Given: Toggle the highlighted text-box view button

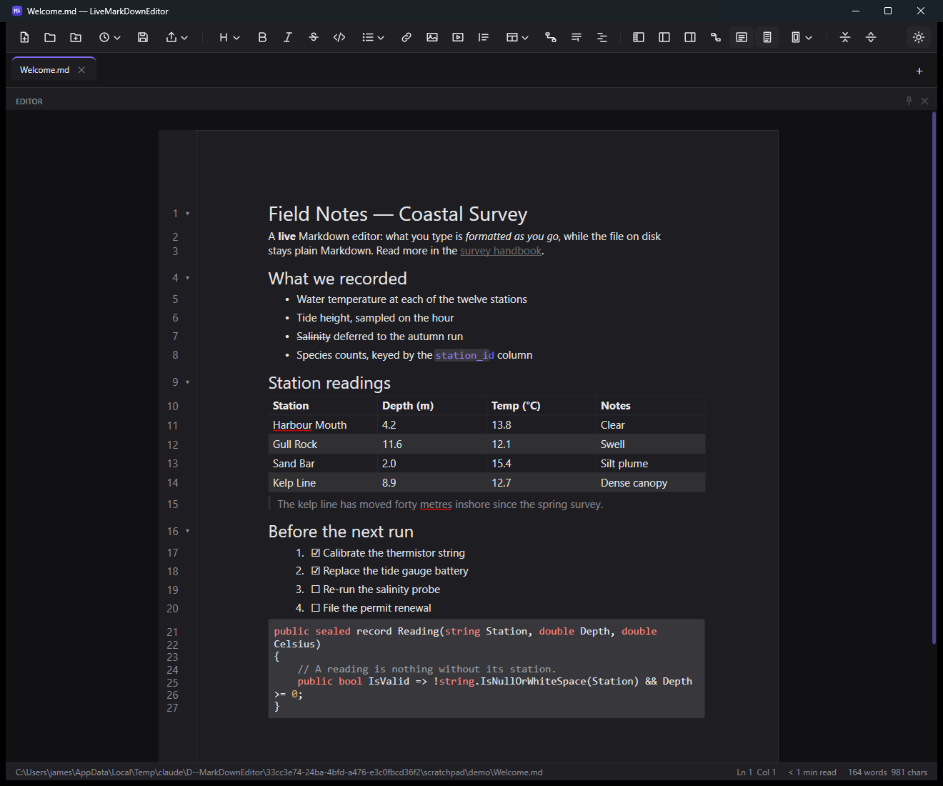Looking at the screenshot, I should pos(742,37).
